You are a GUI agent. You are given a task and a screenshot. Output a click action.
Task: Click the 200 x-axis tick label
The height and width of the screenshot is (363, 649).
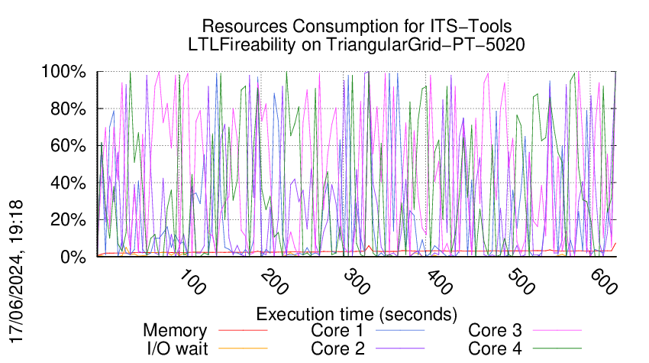(x=275, y=282)
